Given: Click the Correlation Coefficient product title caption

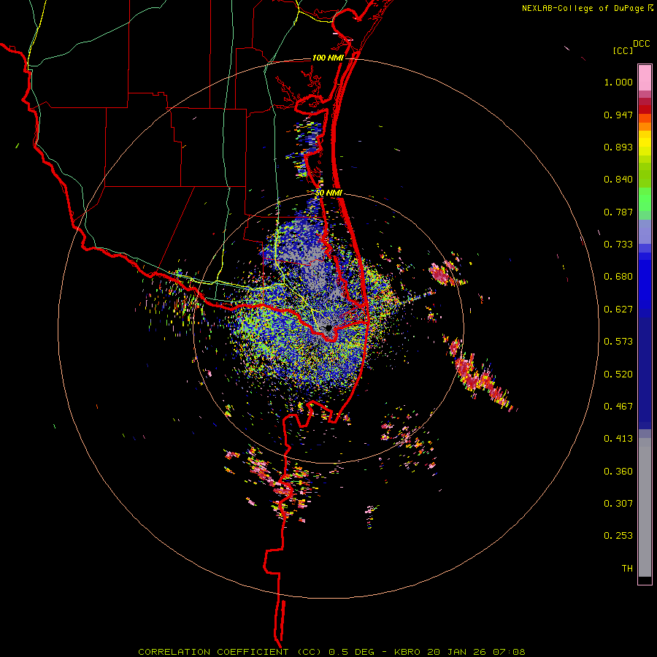Looking at the screenshot, I should click(331, 652).
